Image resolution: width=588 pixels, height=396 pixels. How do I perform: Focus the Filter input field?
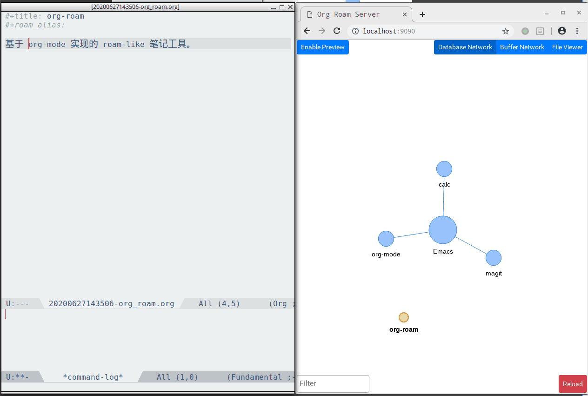click(x=333, y=383)
